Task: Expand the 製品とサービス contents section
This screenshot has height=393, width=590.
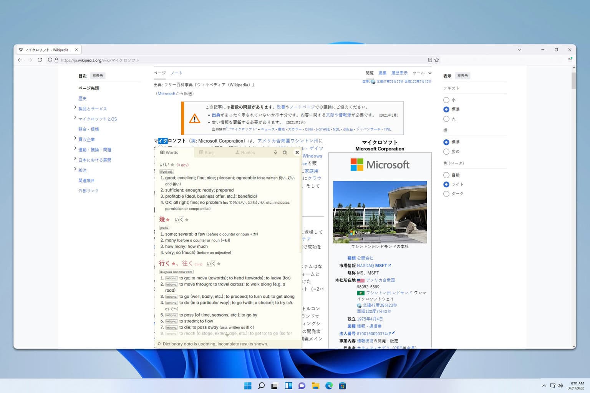Action: click(x=75, y=107)
